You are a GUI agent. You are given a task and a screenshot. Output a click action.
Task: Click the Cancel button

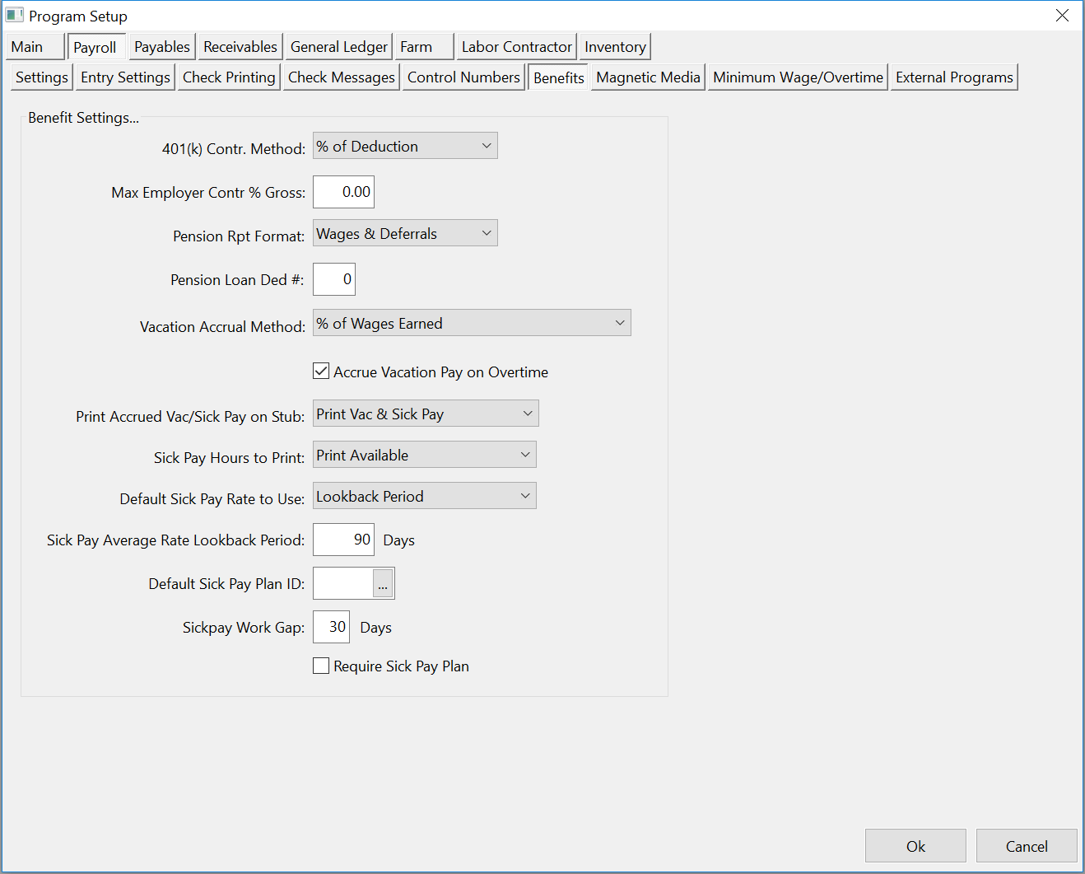(1027, 846)
